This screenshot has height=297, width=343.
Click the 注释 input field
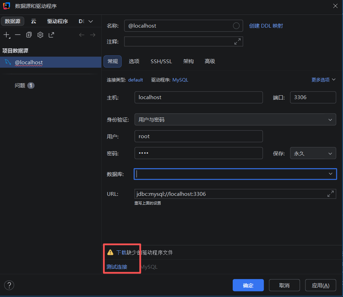click(x=183, y=41)
